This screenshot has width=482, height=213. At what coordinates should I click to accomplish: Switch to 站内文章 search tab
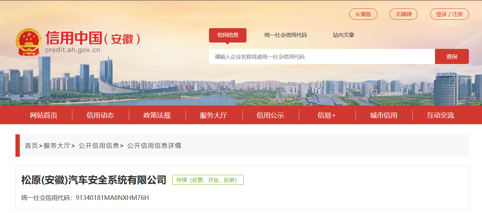344,35
